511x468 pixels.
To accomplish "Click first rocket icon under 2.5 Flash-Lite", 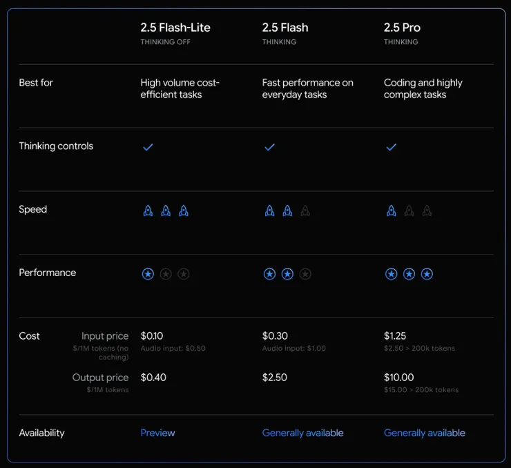I will tap(148, 211).
